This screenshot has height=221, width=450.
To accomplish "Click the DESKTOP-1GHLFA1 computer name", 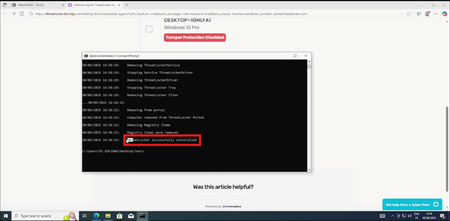I will [x=188, y=20].
